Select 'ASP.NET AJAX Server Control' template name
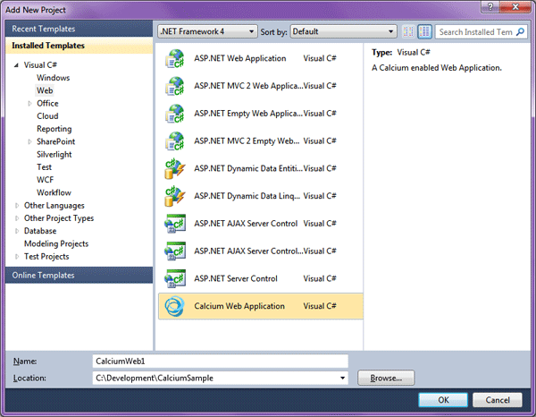This screenshot has height=417, width=536. [x=246, y=224]
